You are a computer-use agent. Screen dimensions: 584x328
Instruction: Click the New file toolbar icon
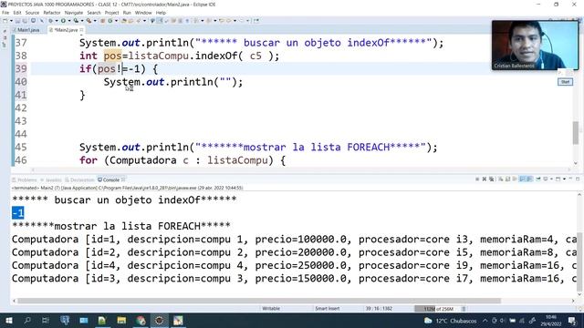[5, 21]
